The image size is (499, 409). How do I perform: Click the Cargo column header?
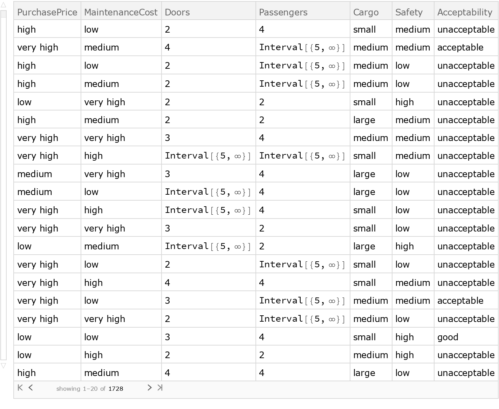tap(365, 12)
